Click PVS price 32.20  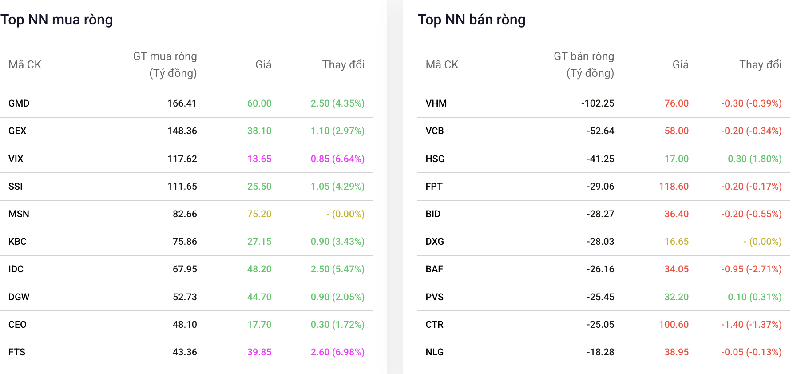[x=677, y=297]
